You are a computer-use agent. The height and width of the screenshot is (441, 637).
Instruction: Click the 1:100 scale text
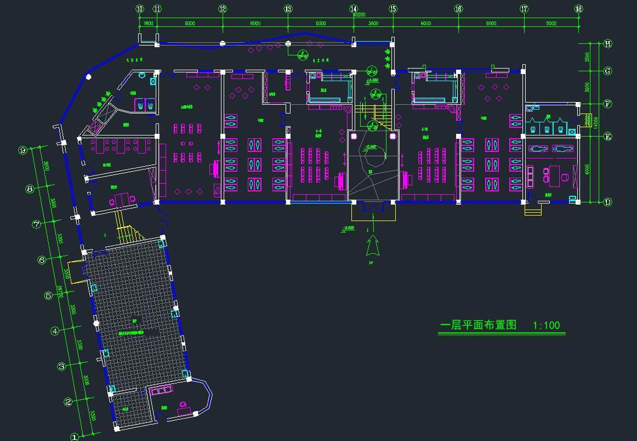coord(546,325)
